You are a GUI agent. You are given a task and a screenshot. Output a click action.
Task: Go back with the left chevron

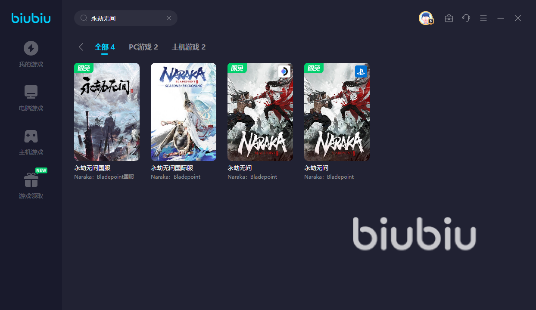pyautogui.click(x=81, y=47)
